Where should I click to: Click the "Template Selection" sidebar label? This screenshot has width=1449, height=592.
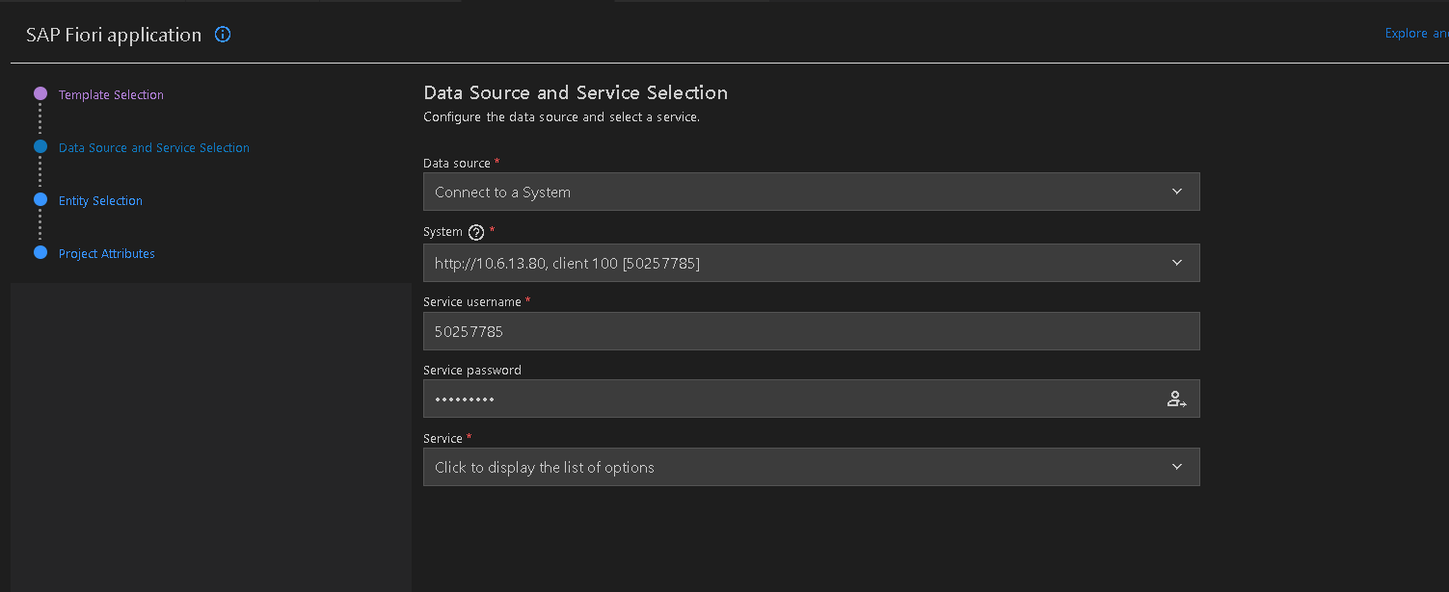[111, 94]
